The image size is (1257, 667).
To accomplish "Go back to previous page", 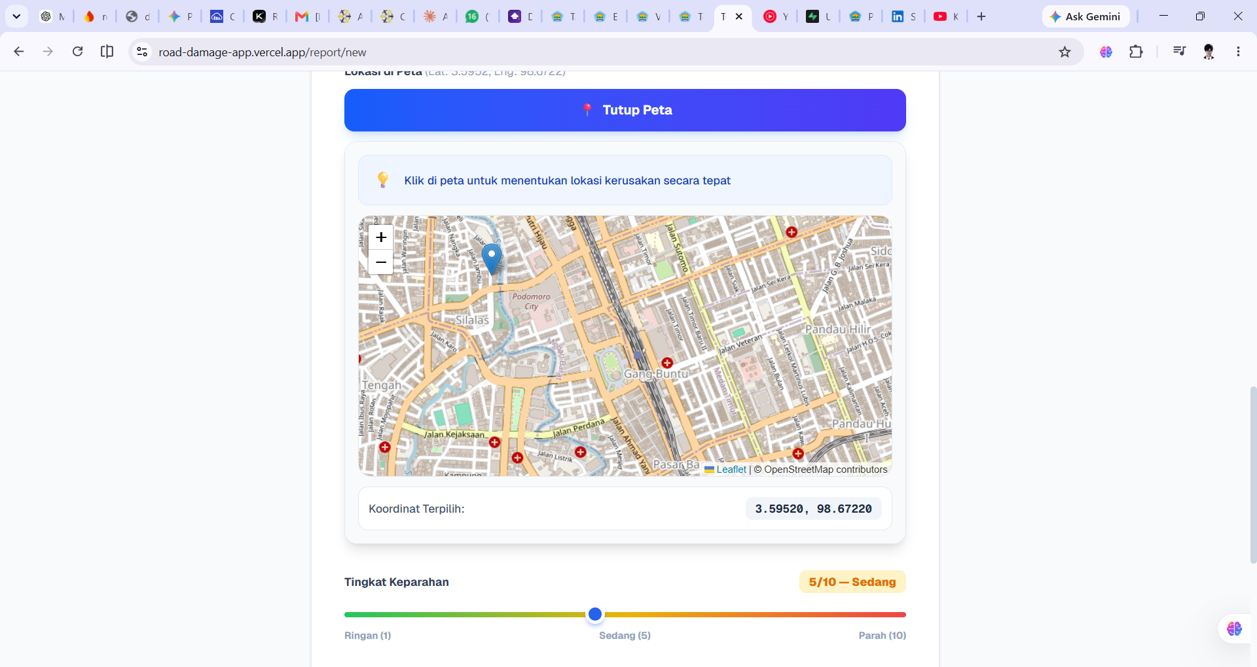I will (19, 52).
